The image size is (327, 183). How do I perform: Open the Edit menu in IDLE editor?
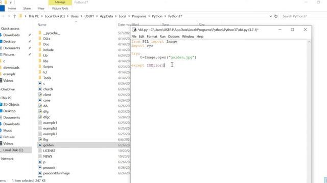click(x=142, y=36)
